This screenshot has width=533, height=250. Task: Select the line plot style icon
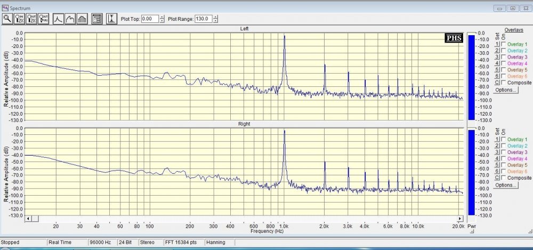point(59,19)
